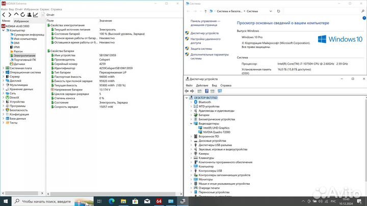Click up arrow in System window address bar
The image size is (367, 206).
tap(205, 11)
